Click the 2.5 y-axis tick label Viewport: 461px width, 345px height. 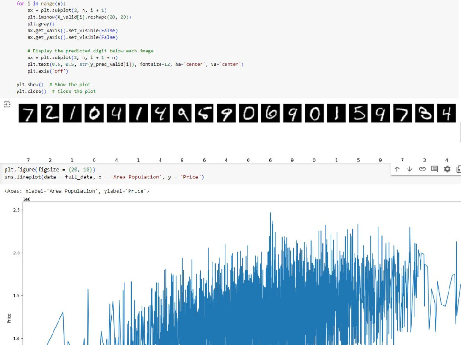16,210
